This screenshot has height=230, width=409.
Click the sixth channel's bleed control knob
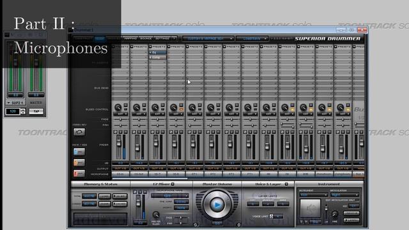click(x=210, y=107)
